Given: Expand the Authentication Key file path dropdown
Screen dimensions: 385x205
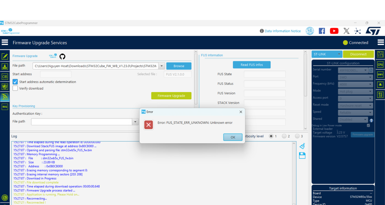Looking at the screenshot, I should tap(135, 122).
